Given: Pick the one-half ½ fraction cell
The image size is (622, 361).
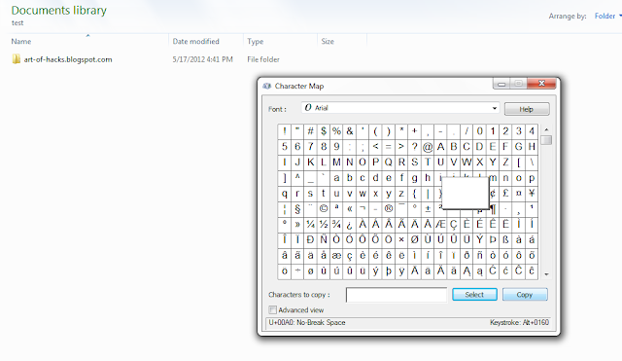Looking at the screenshot, I should click(x=324, y=225).
